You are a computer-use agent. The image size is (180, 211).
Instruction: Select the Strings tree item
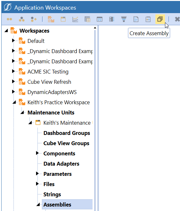tap(52, 194)
